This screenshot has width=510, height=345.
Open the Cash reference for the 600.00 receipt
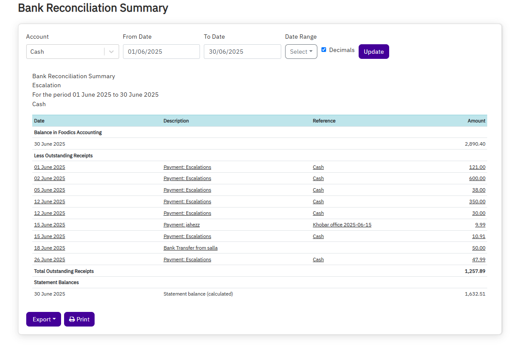(318, 178)
